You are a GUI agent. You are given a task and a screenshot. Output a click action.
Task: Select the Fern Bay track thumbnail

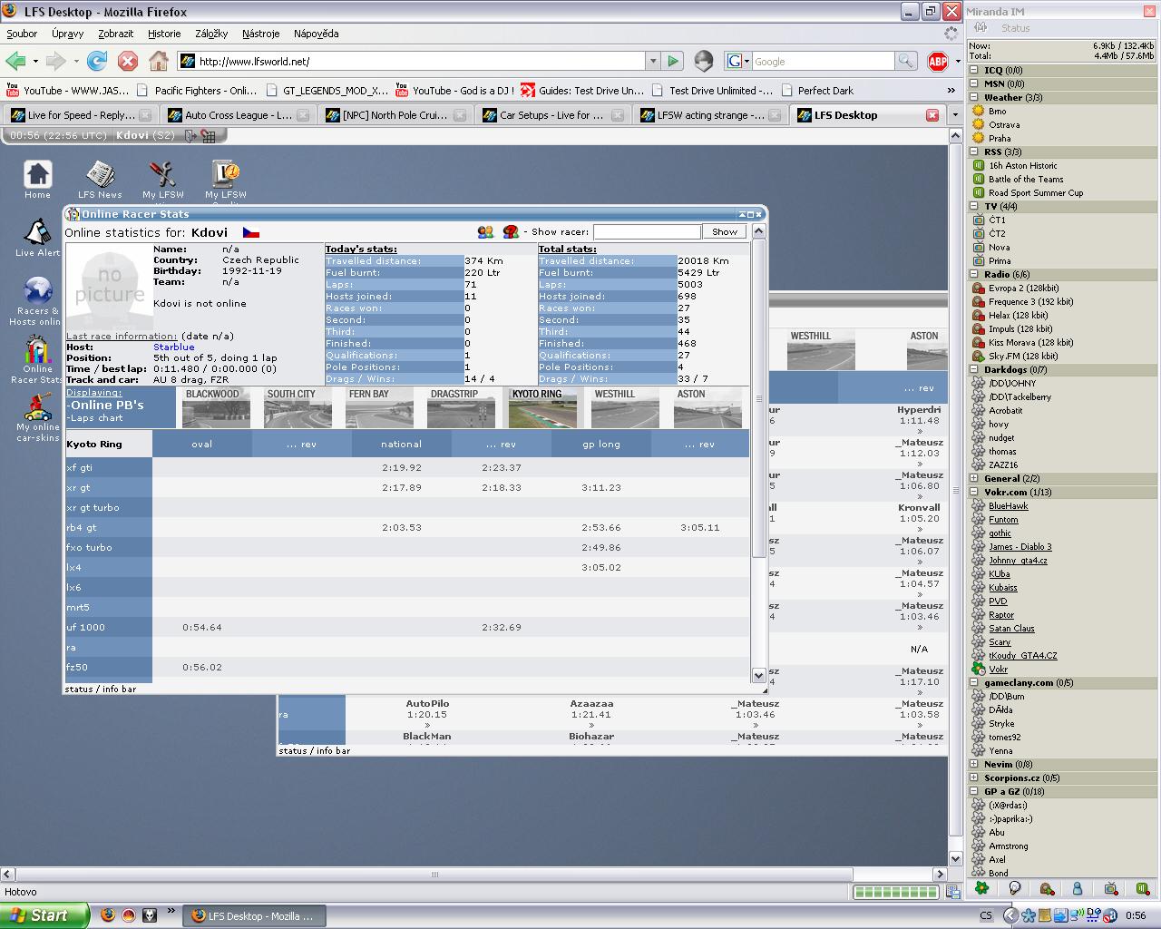pos(379,408)
